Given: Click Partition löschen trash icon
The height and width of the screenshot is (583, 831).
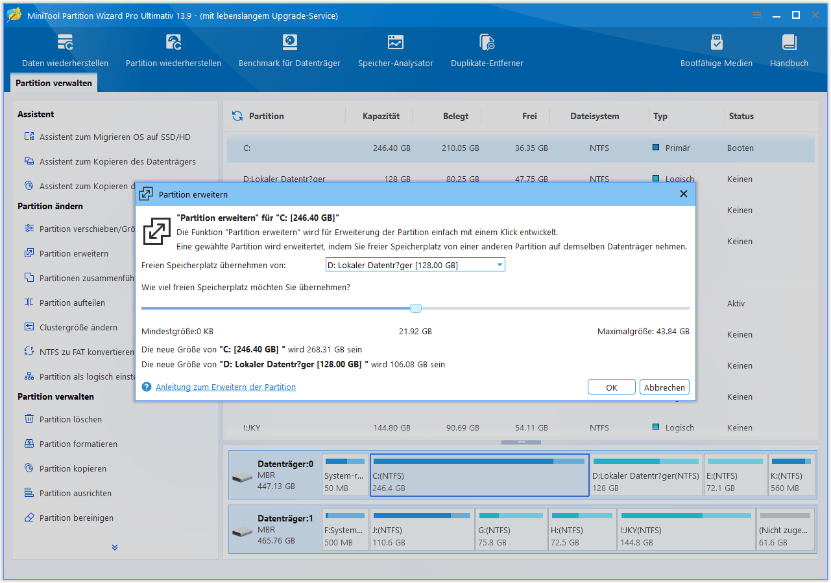Looking at the screenshot, I should click(x=29, y=419).
